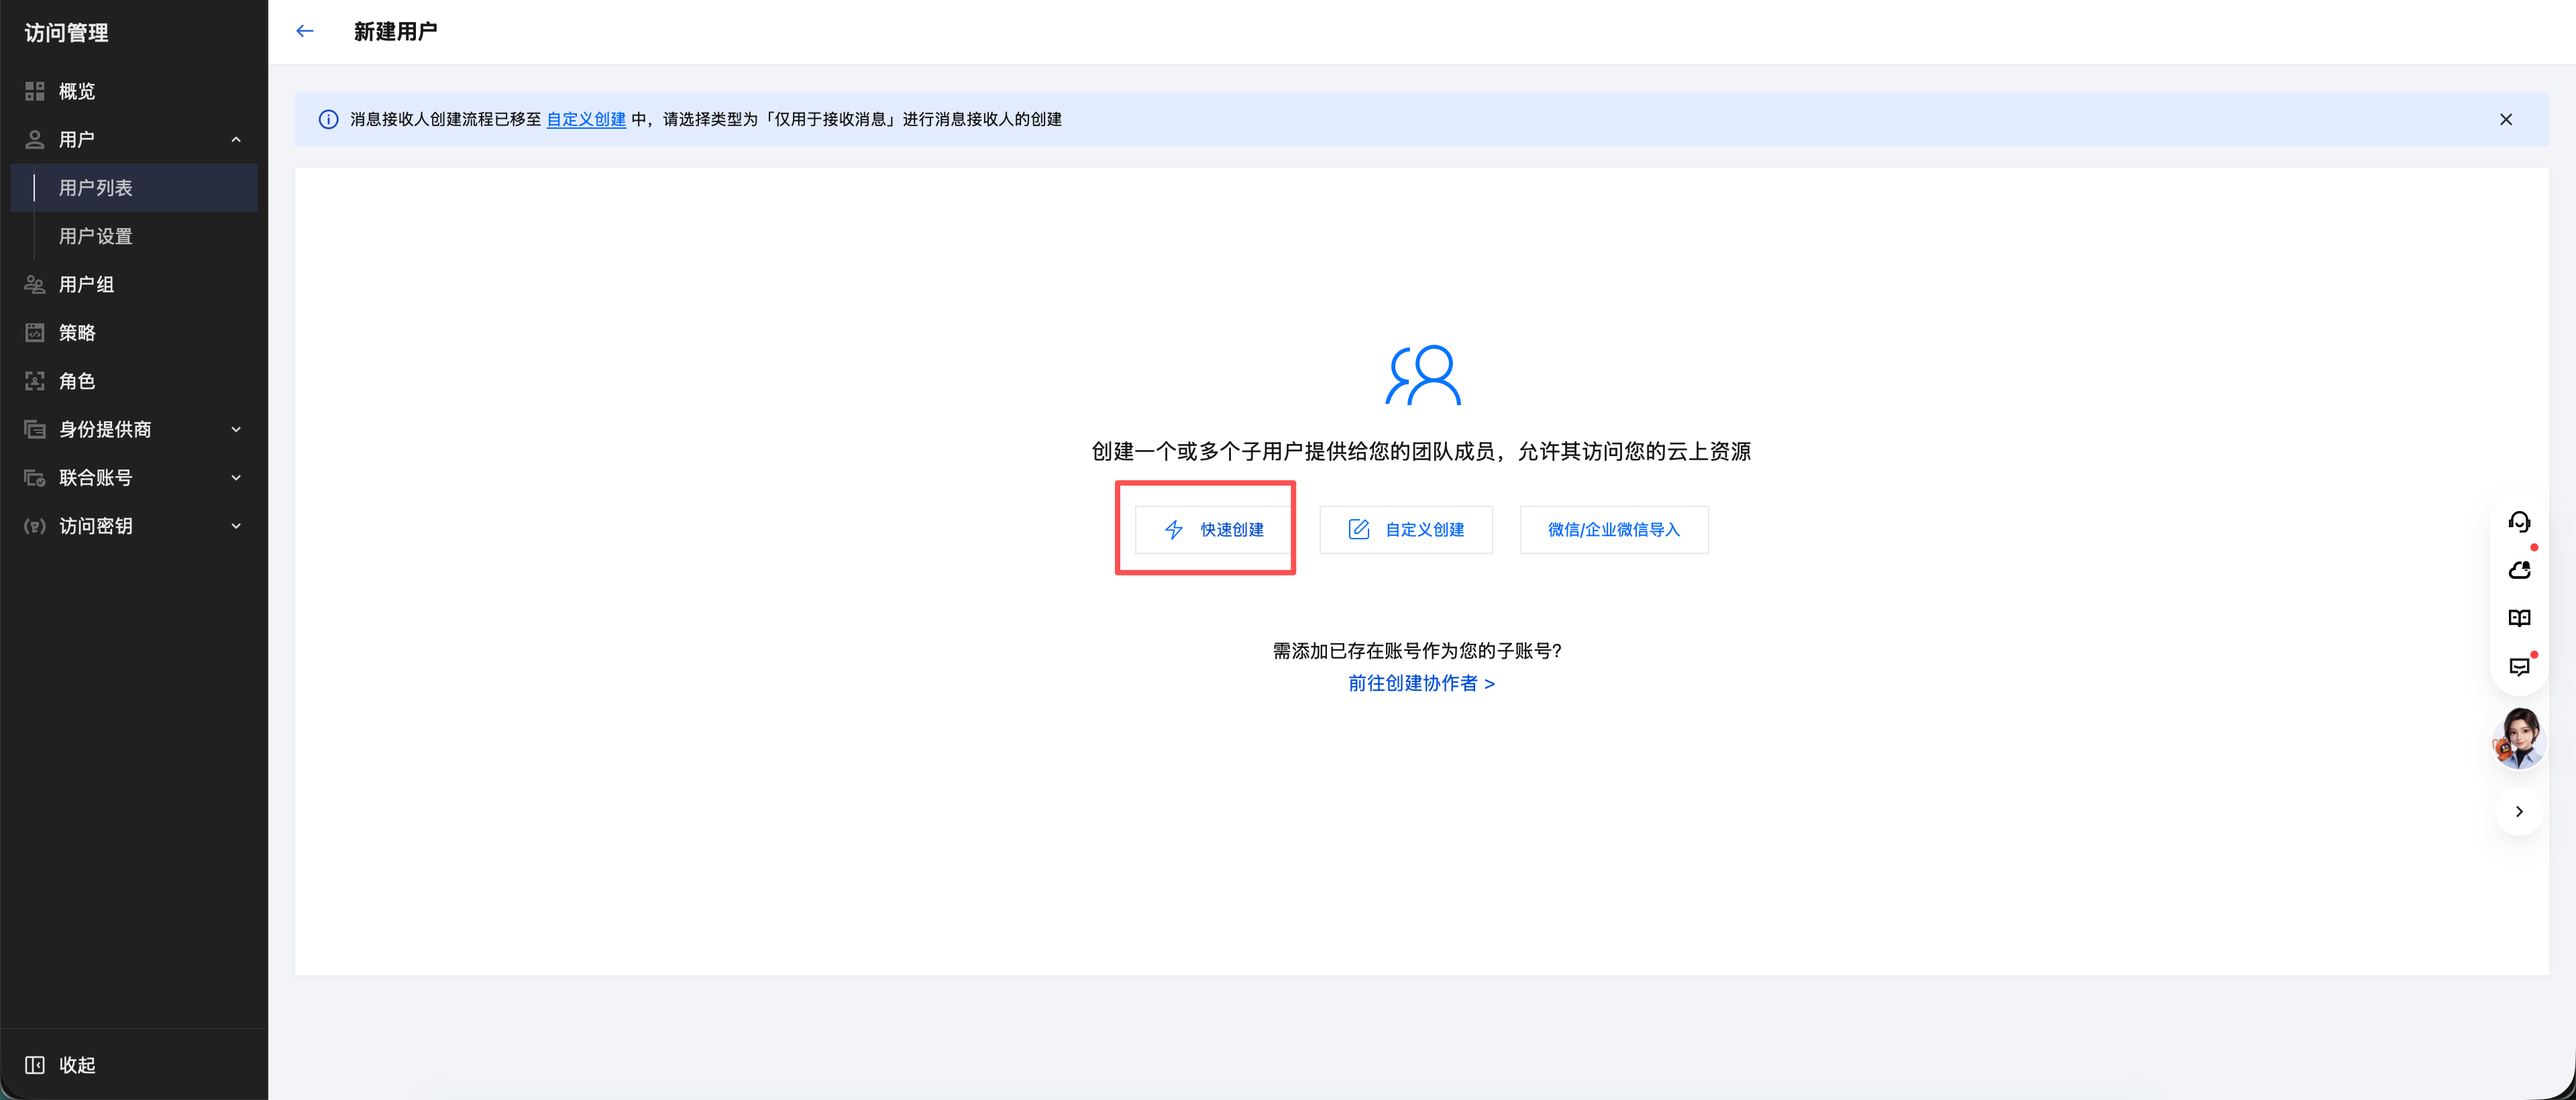Click the 新建用户 page title

pyautogui.click(x=395, y=31)
